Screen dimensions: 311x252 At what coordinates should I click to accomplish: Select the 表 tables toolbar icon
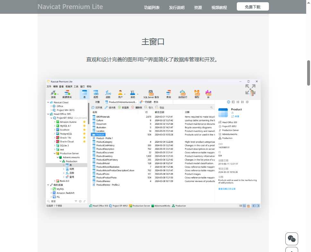(x=84, y=94)
